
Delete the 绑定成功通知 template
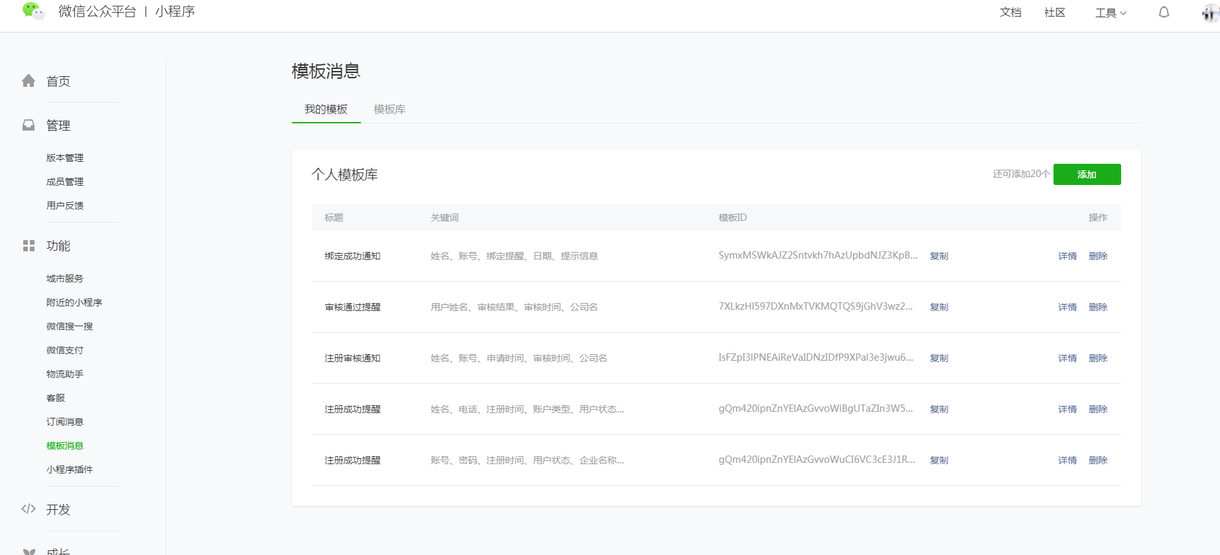tap(1098, 256)
